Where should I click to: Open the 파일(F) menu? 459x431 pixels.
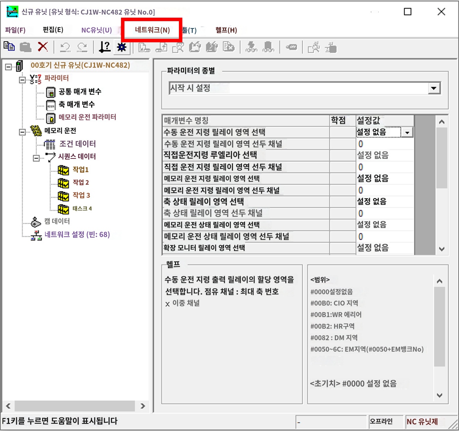(x=15, y=30)
